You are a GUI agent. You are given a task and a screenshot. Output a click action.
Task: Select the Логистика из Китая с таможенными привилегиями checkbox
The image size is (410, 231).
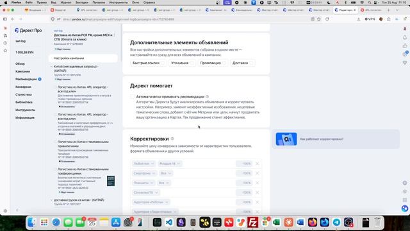pos(55,142)
